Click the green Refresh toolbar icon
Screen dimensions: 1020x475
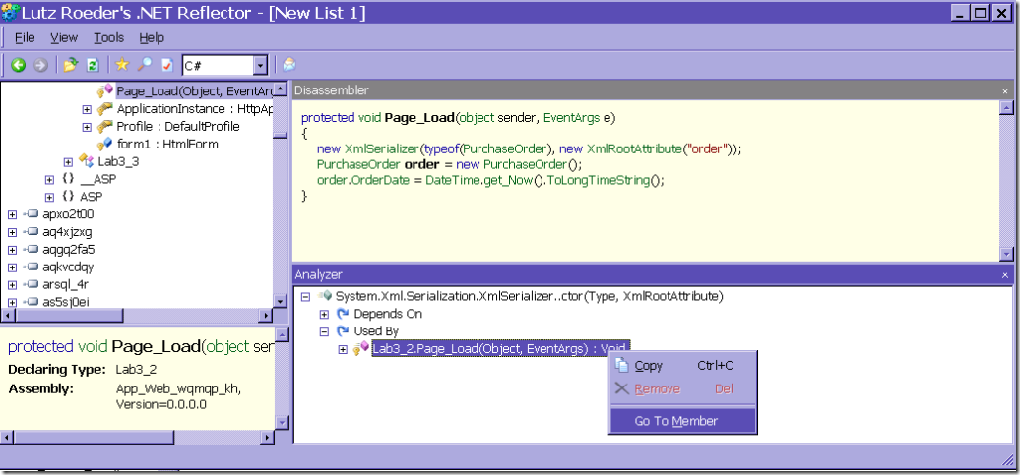tap(93, 65)
